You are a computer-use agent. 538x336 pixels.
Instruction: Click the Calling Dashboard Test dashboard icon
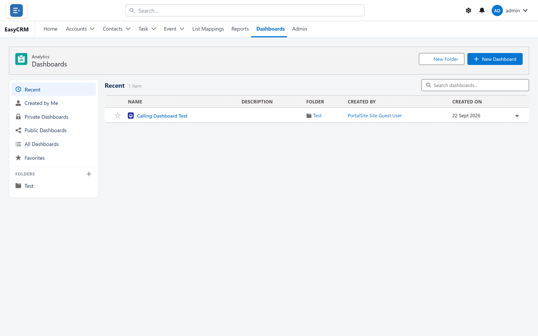click(131, 115)
